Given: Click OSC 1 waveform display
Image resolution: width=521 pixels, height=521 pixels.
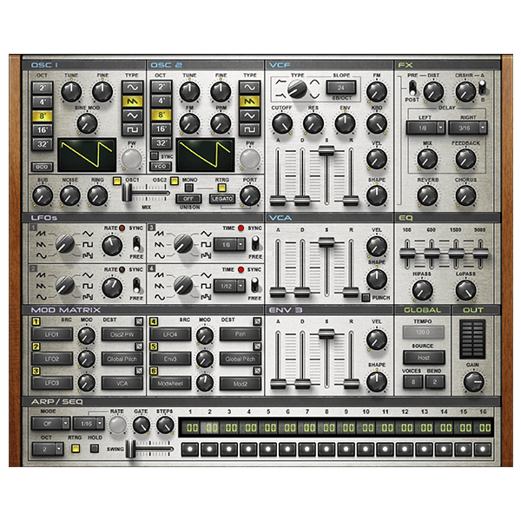Looking at the screenshot, I should tap(87, 155).
